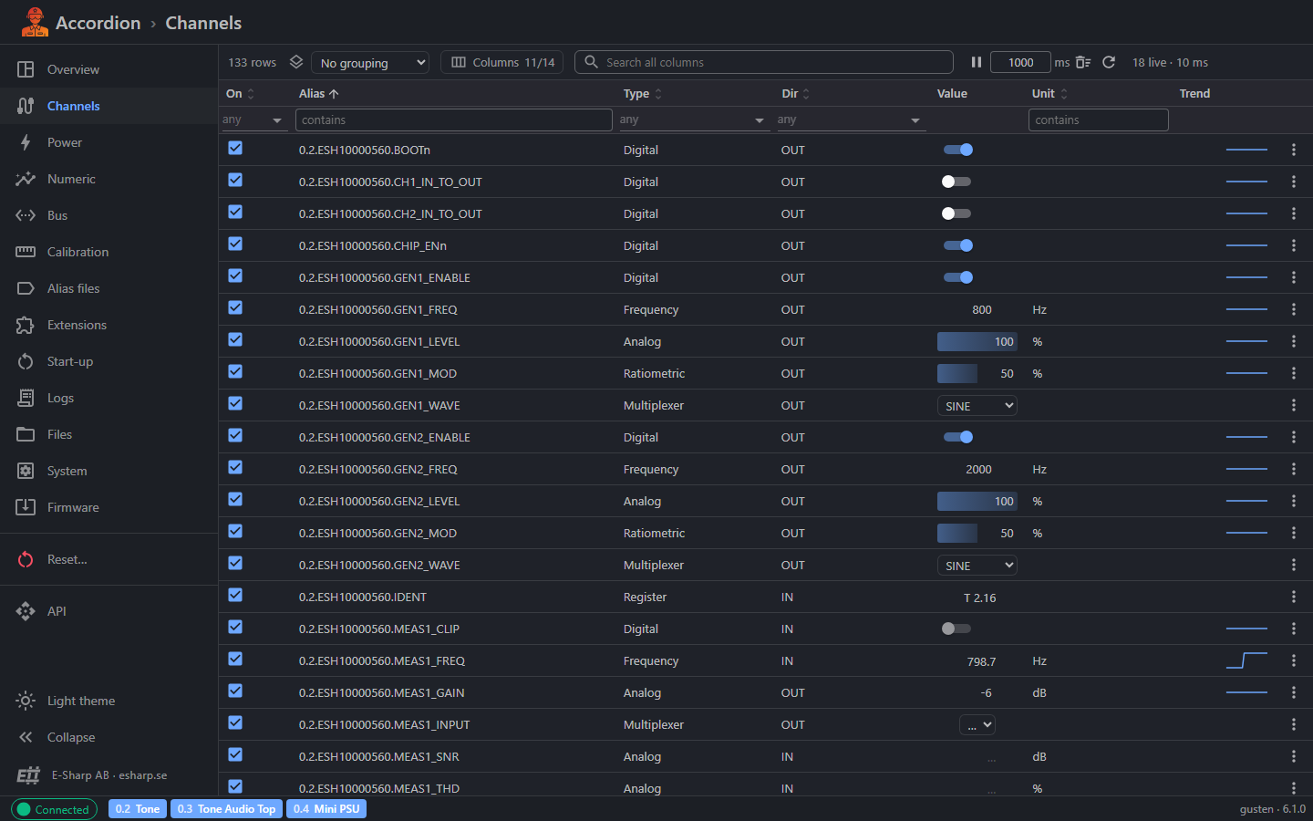Open the Channels sidebar item
The image size is (1313, 821).
tap(109, 106)
